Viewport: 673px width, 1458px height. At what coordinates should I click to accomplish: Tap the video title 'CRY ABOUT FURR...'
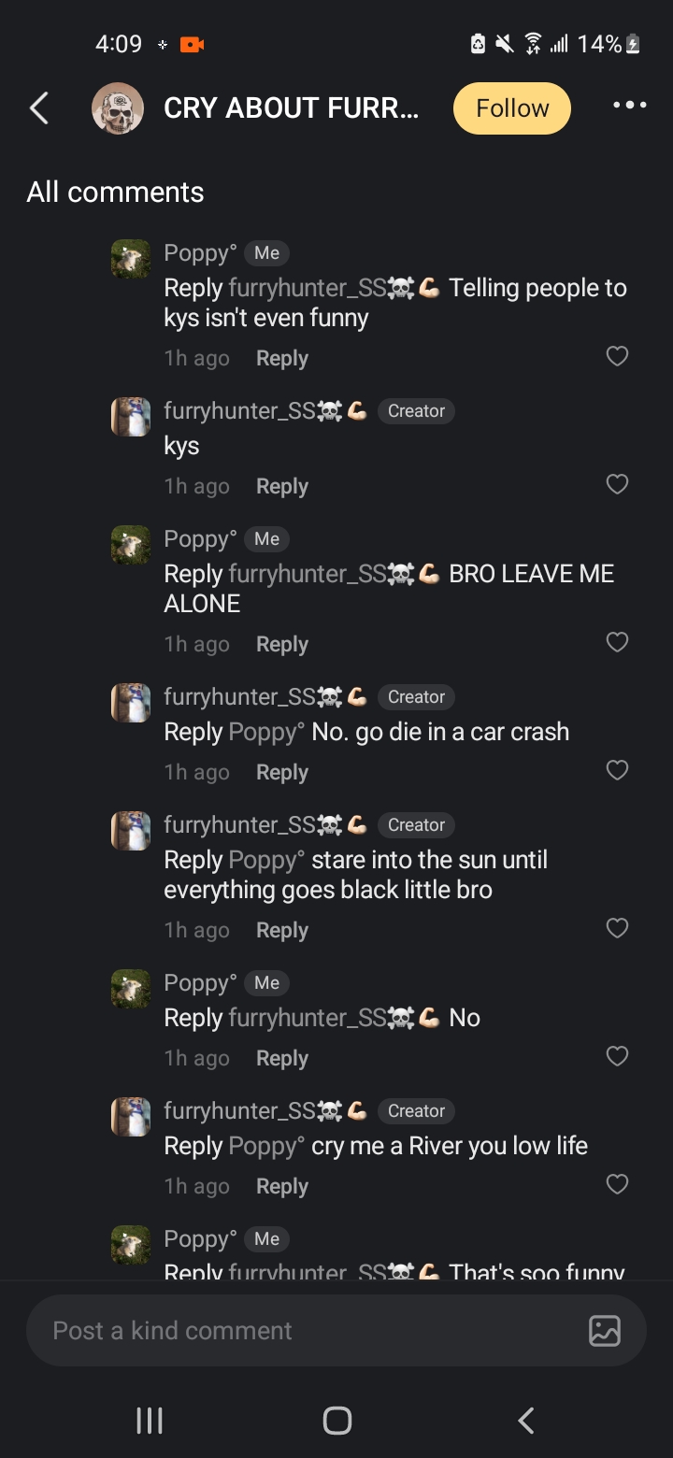tap(291, 108)
